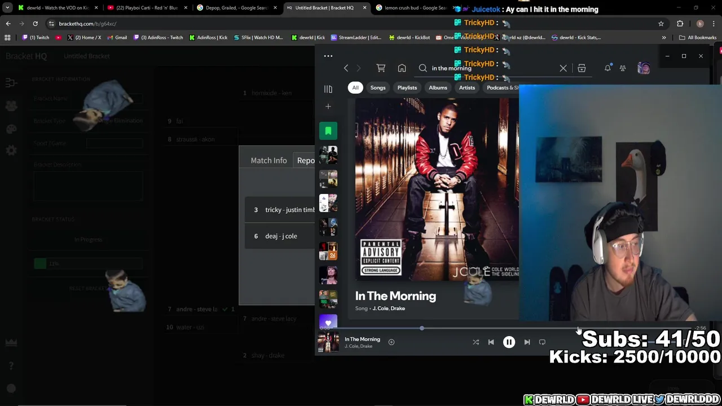The image size is (722, 406).
Task: Open Chrome tab search dropdown
Action: click(x=7, y=8)
